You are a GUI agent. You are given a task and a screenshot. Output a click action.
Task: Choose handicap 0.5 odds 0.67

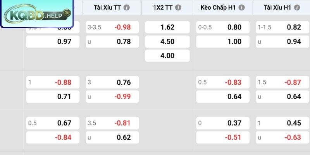(53, 123)
